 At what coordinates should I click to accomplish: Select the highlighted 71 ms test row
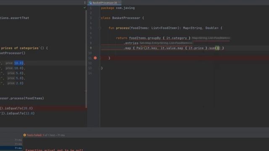(11, 148)
